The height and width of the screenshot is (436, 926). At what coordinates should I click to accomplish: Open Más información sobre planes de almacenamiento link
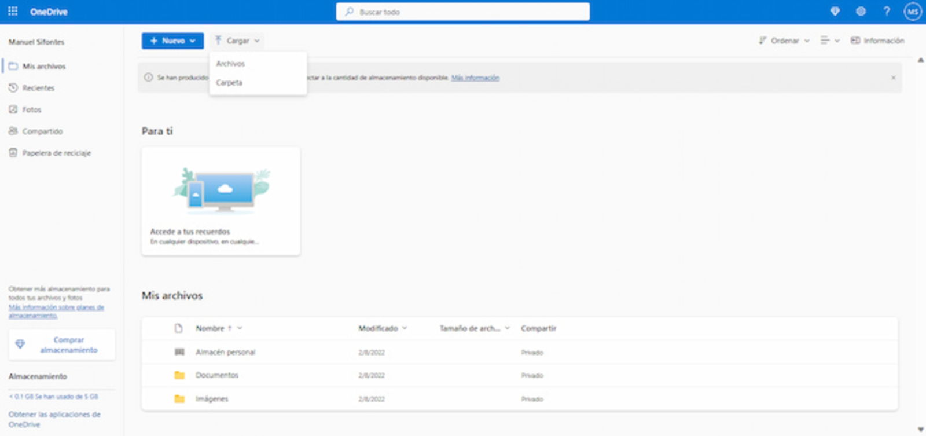56,312
